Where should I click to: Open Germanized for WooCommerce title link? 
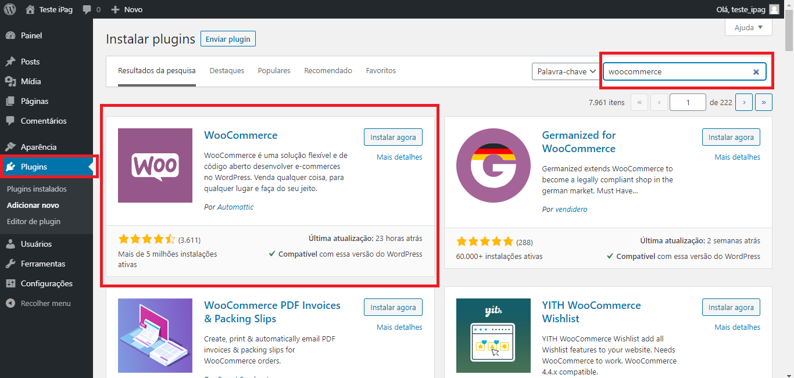click(578, 142)
